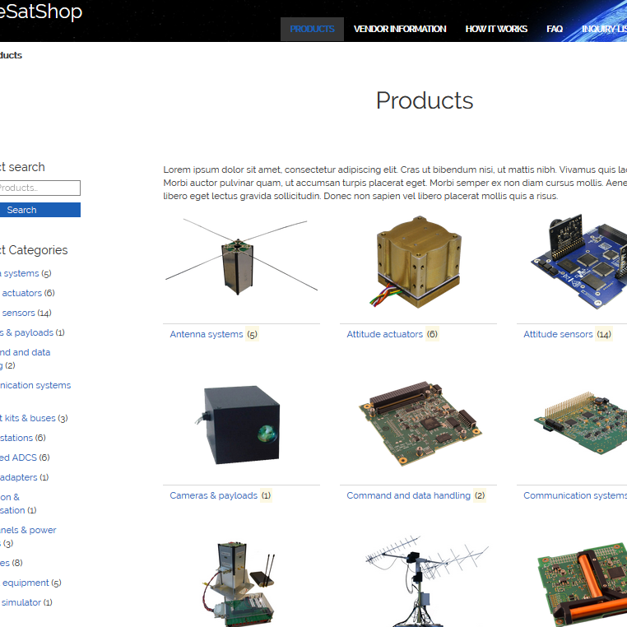Viewport: 627px width, 627px height.
Task: Click the 't search' sidebar heading
Action: (22, 167)
